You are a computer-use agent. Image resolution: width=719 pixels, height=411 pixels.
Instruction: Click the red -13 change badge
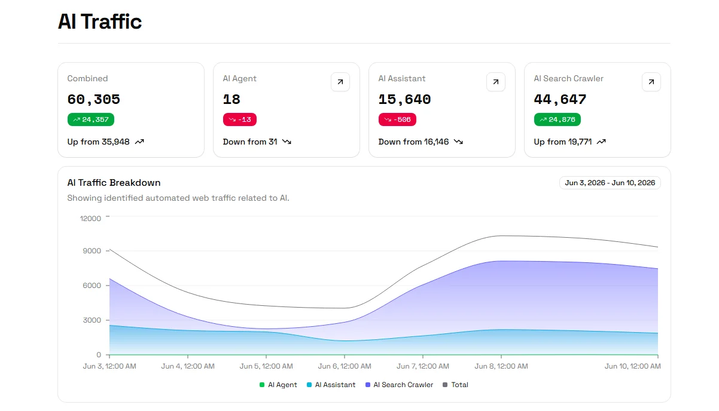(240, 119)
